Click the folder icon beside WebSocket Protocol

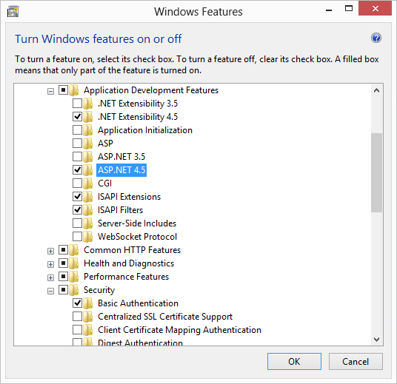tap(88, 237)
